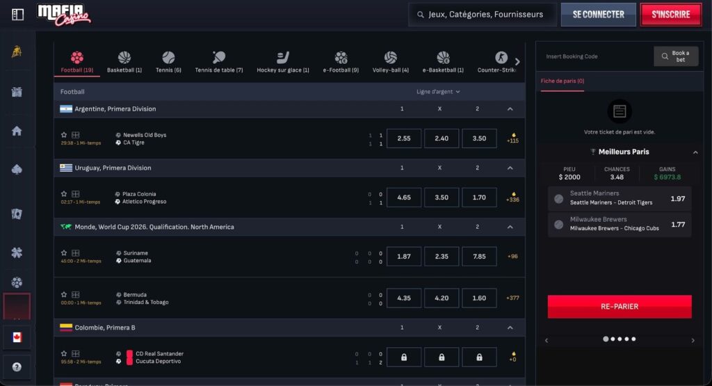Open the Ligne d'argent market dropdown
712x386 pixels.
[438, 92]
